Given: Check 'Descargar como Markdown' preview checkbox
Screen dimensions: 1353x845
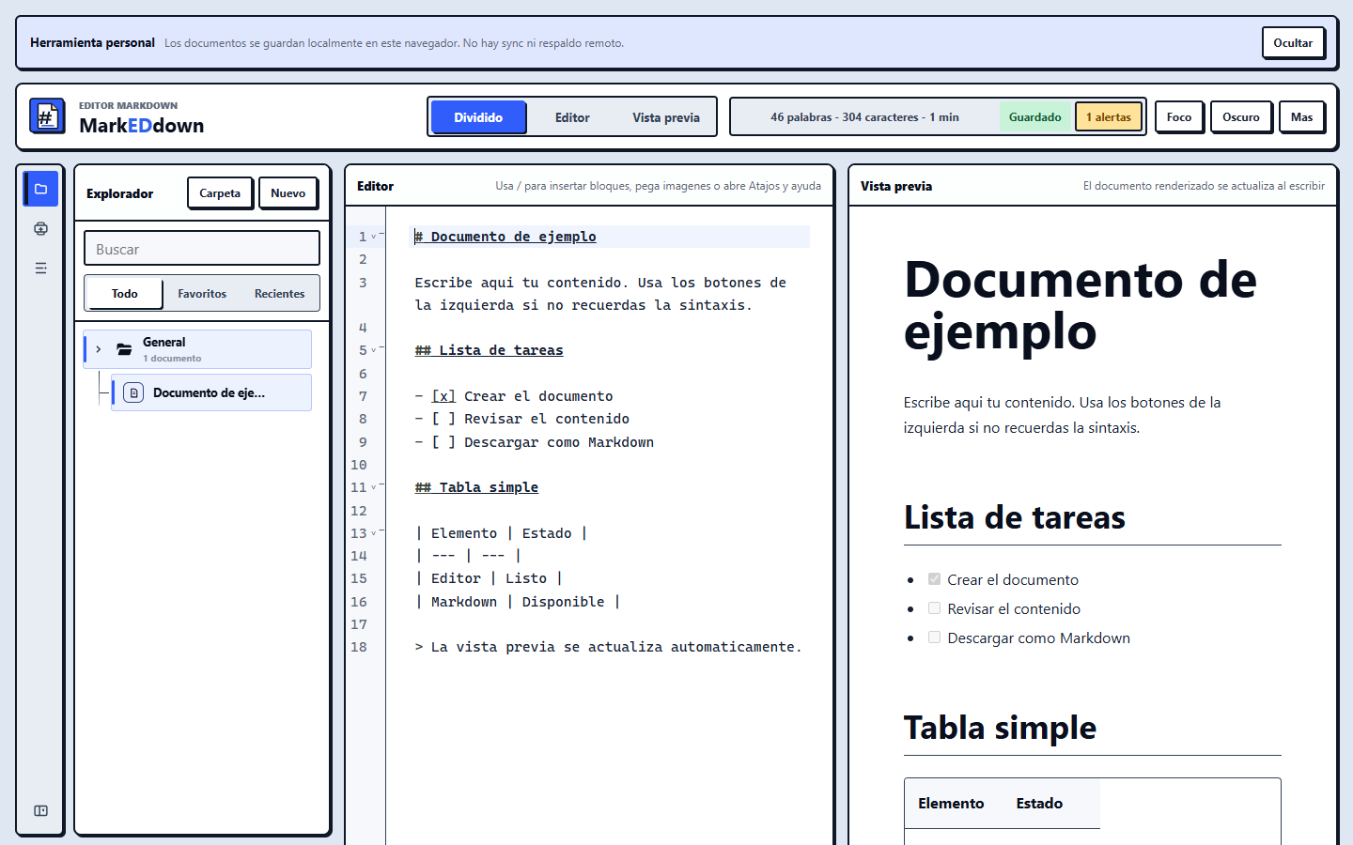Looking at the screenshot, I should (x=934, y=638).
